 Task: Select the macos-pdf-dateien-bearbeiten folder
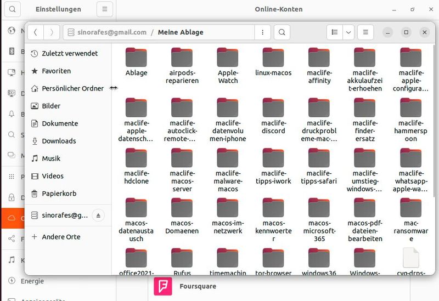pos(364,220)
